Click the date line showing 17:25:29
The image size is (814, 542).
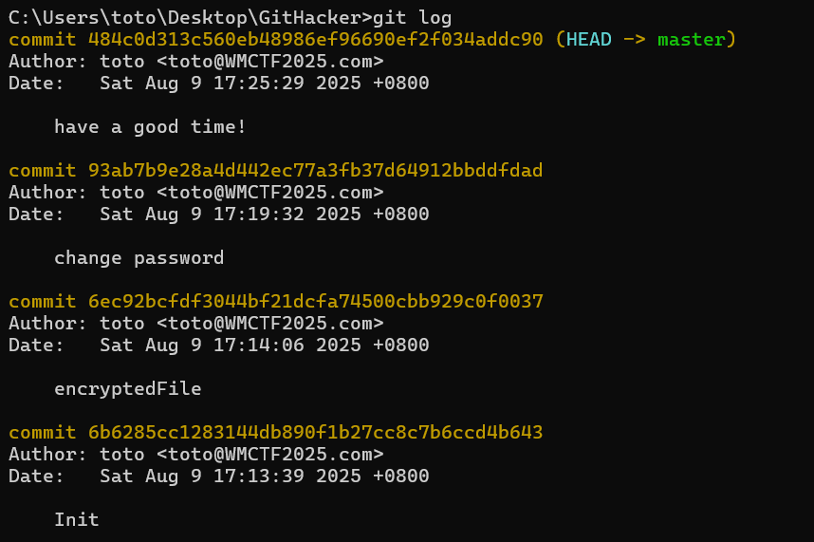(x=218, y=84)
